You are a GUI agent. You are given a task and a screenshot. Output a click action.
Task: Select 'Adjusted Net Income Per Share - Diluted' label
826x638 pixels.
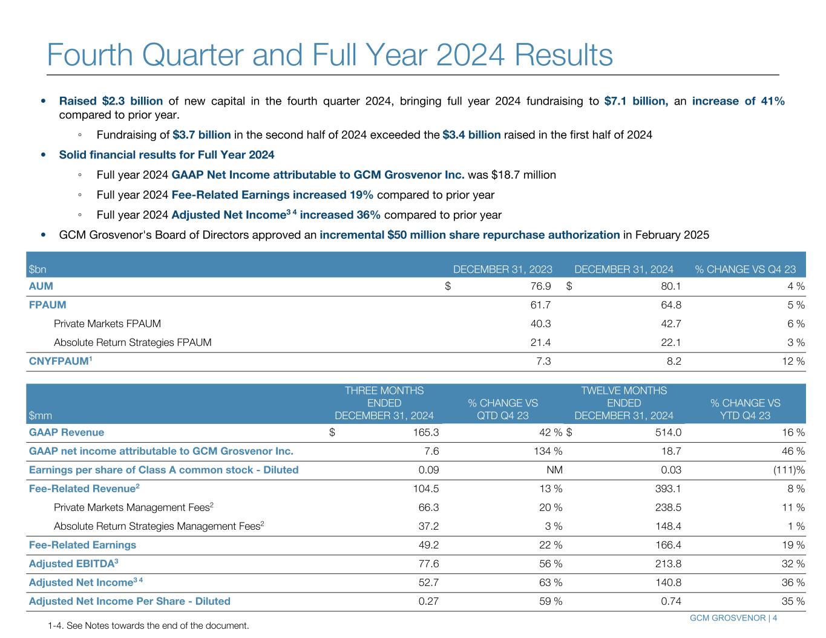(x=129, y=601)
